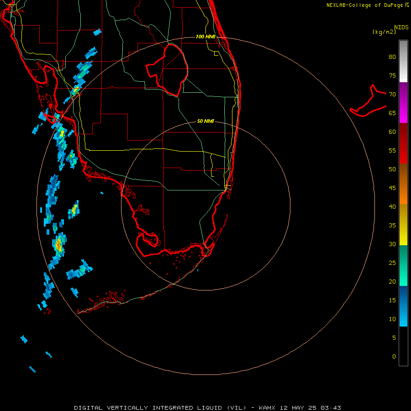Select the 50 value on the legend scale
411x411 pixels.
392,169
